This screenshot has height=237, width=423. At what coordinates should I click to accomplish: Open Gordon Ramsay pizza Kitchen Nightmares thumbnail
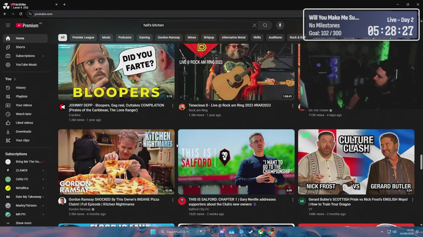(116, 162)
